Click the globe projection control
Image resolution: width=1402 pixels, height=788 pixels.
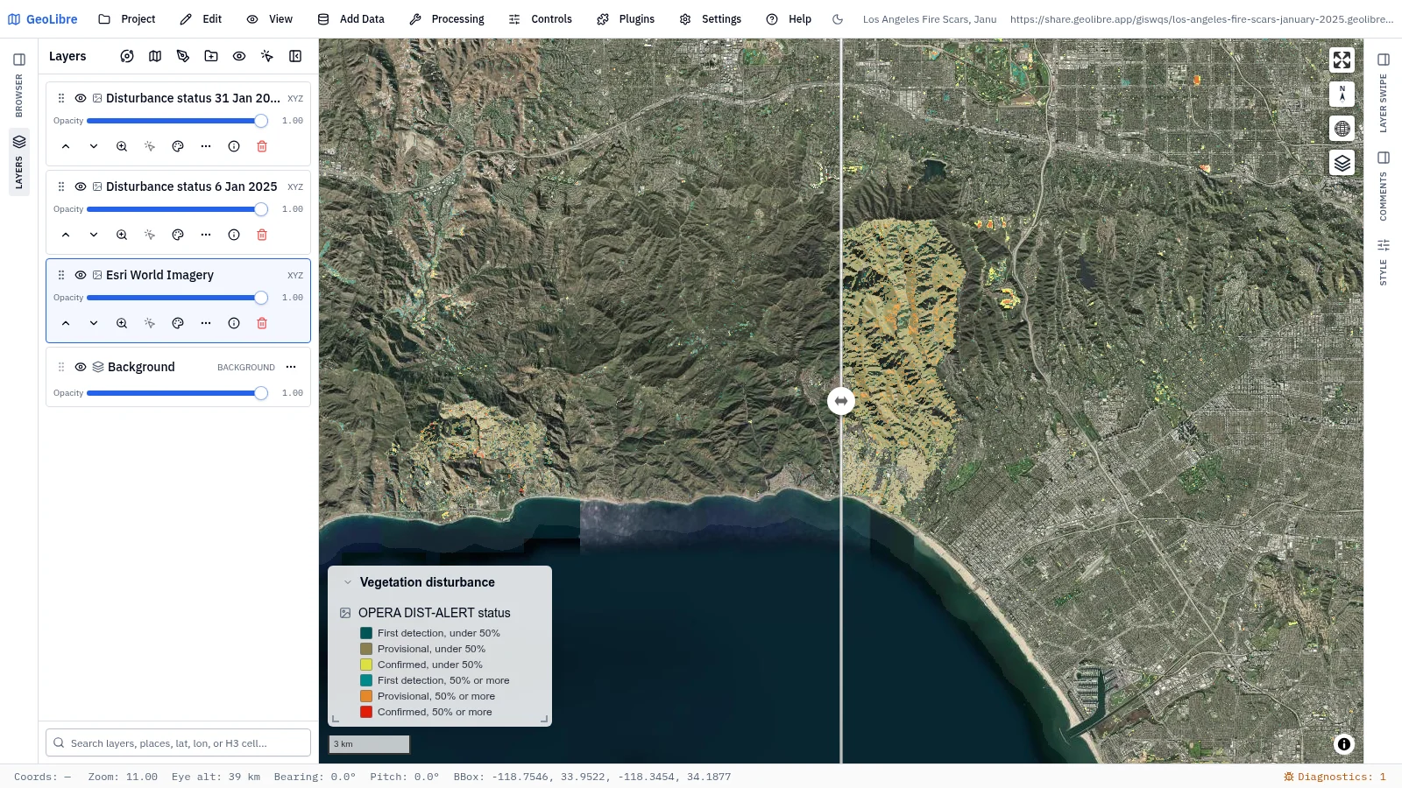pos(1342,129)
